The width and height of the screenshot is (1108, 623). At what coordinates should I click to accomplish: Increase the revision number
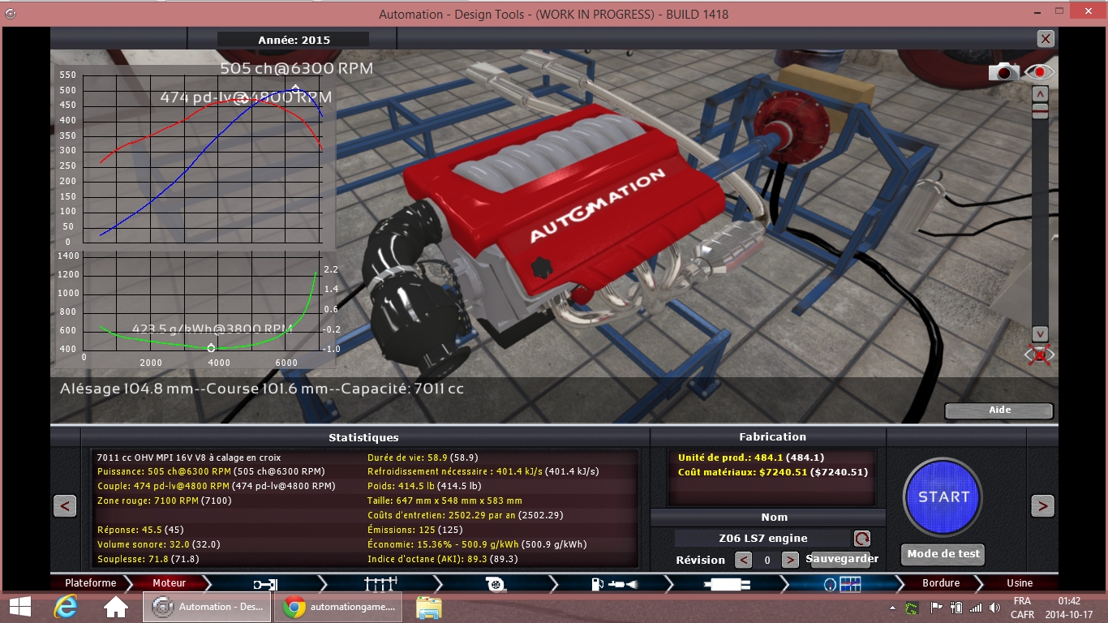pyautogui.click(x=790, y=560)
